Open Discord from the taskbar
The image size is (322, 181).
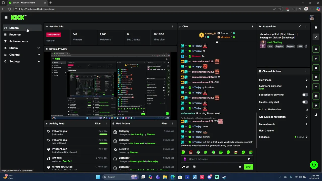pyautogui.click(x=210, y=177)
